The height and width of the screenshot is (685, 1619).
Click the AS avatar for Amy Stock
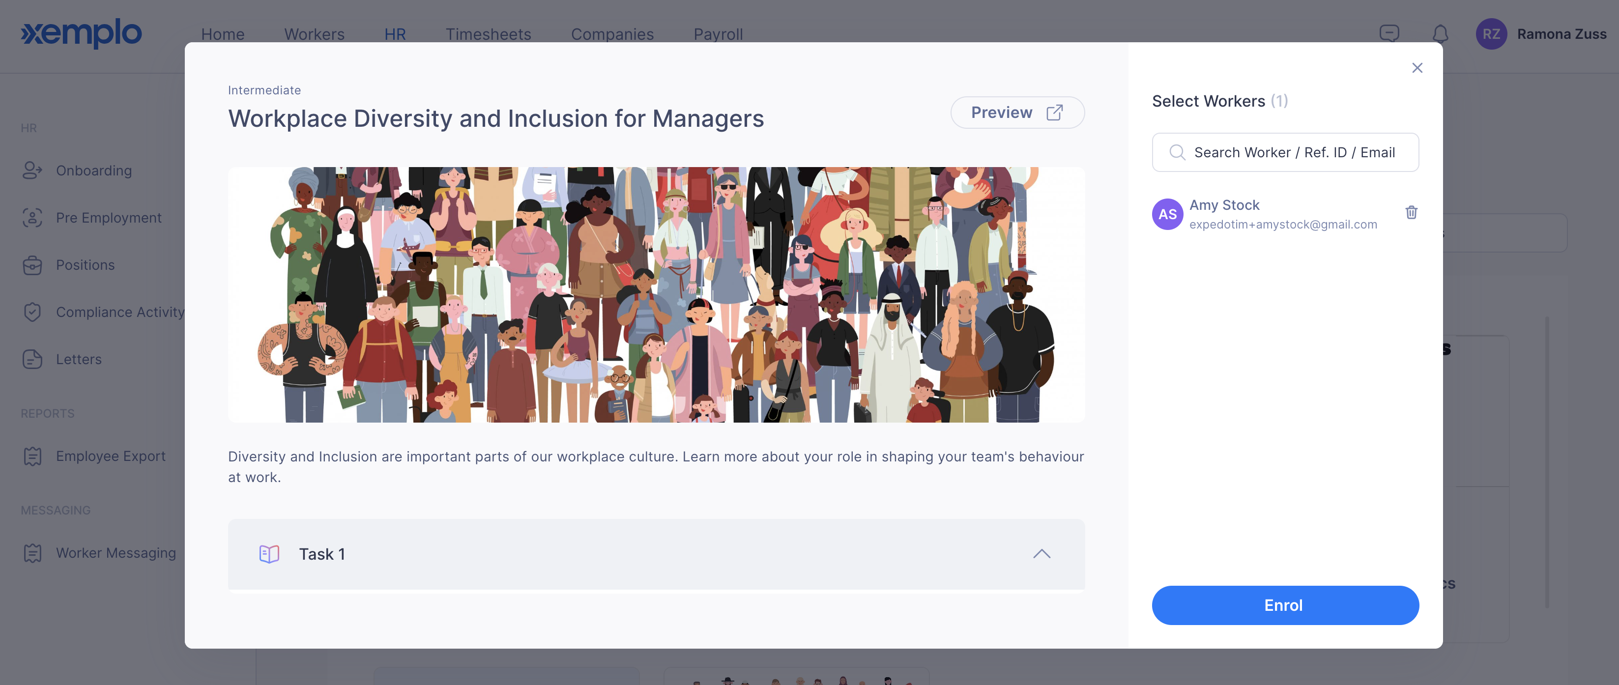click(x=1167, y=214)
